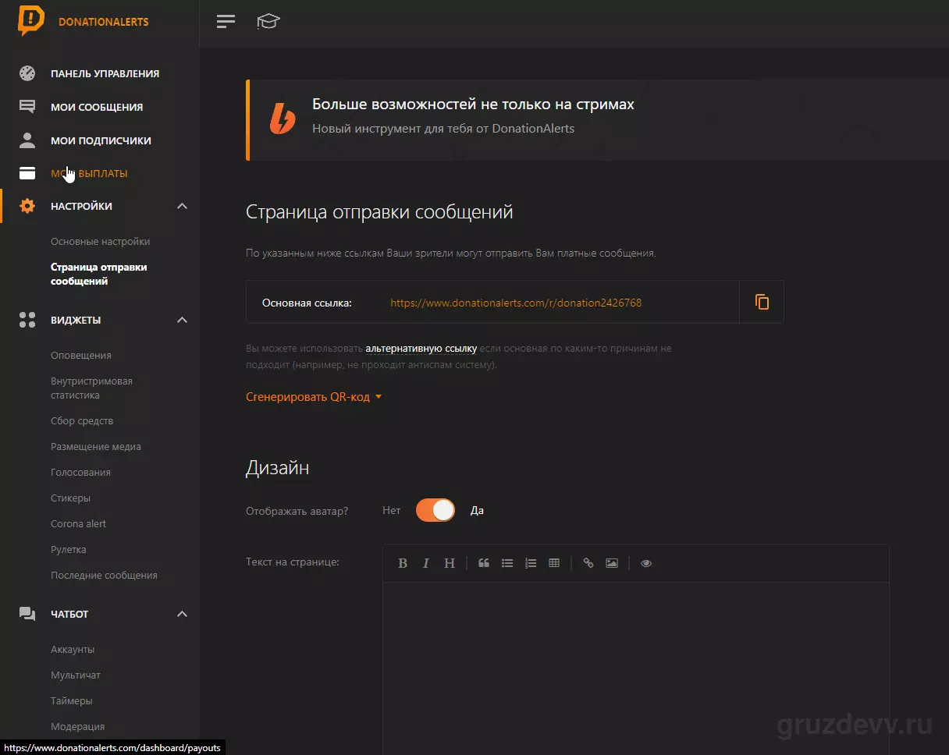Click the DONATIONALERTS brand text
Image resolution: width=949 pixels, height=755 pixels.
click(x=104, y=22)
